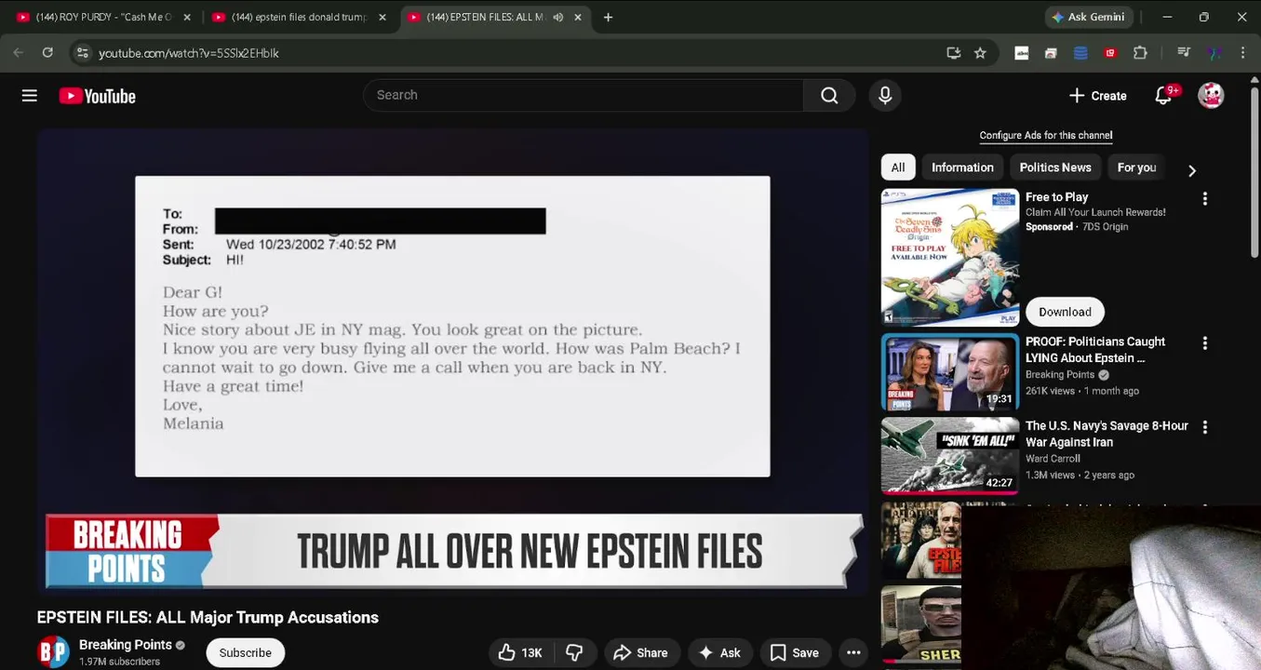
Task: Open options for the Free to Play ad
Action: pos(1205,198)
